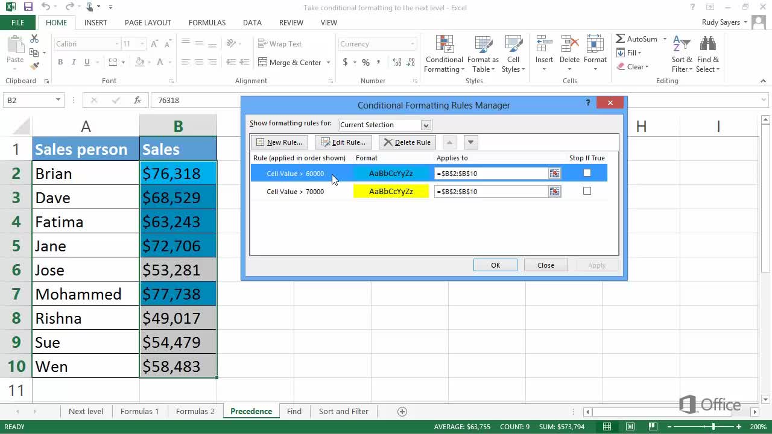The width and height of the screenshot is (772, 434).
Task: Switch to the INSERT ribbon tab
Action: 96,22
